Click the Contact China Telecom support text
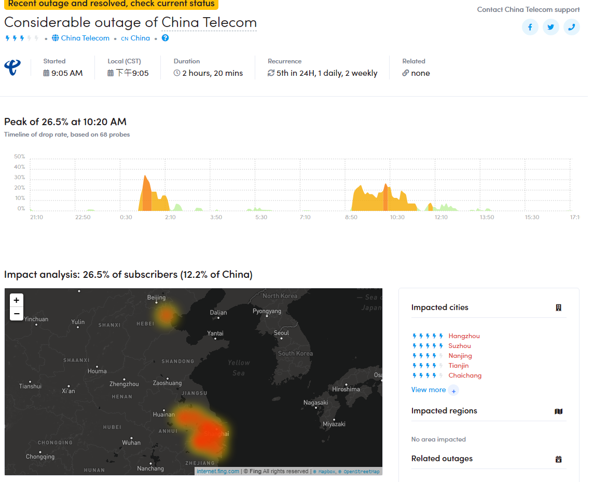This screenshot has height=482, width=593. click(x=528, y=9)
